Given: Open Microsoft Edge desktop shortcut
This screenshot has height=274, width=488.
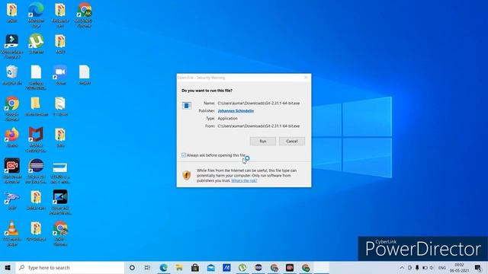Looking at the screenshot, I should click(x=36, y=14).
